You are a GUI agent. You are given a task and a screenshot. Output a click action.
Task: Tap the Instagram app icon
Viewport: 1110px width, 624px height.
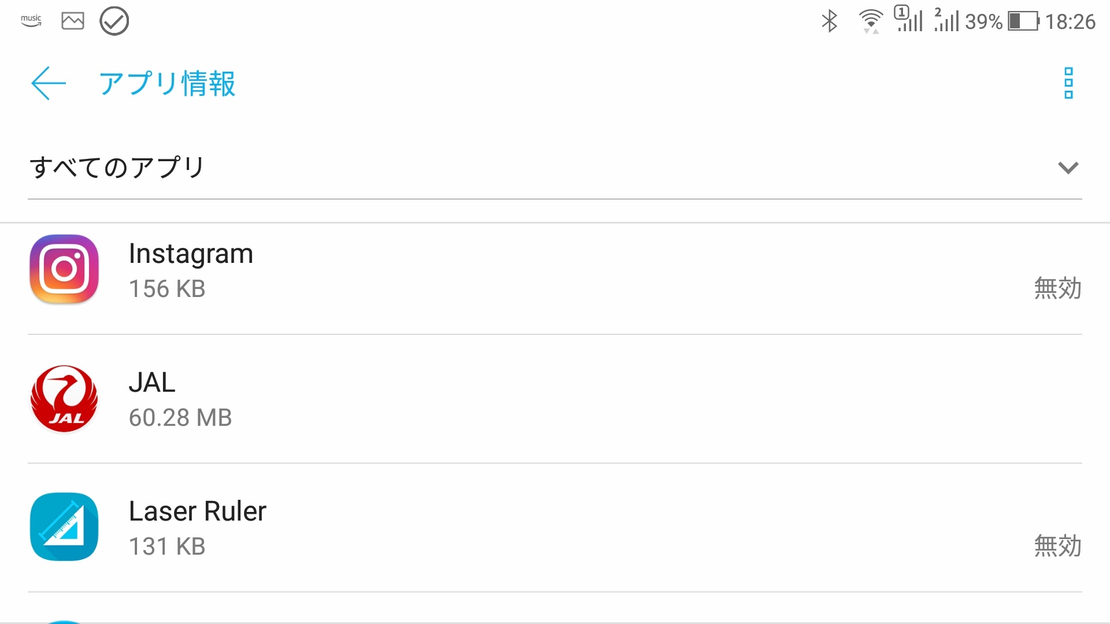[64, 269]
